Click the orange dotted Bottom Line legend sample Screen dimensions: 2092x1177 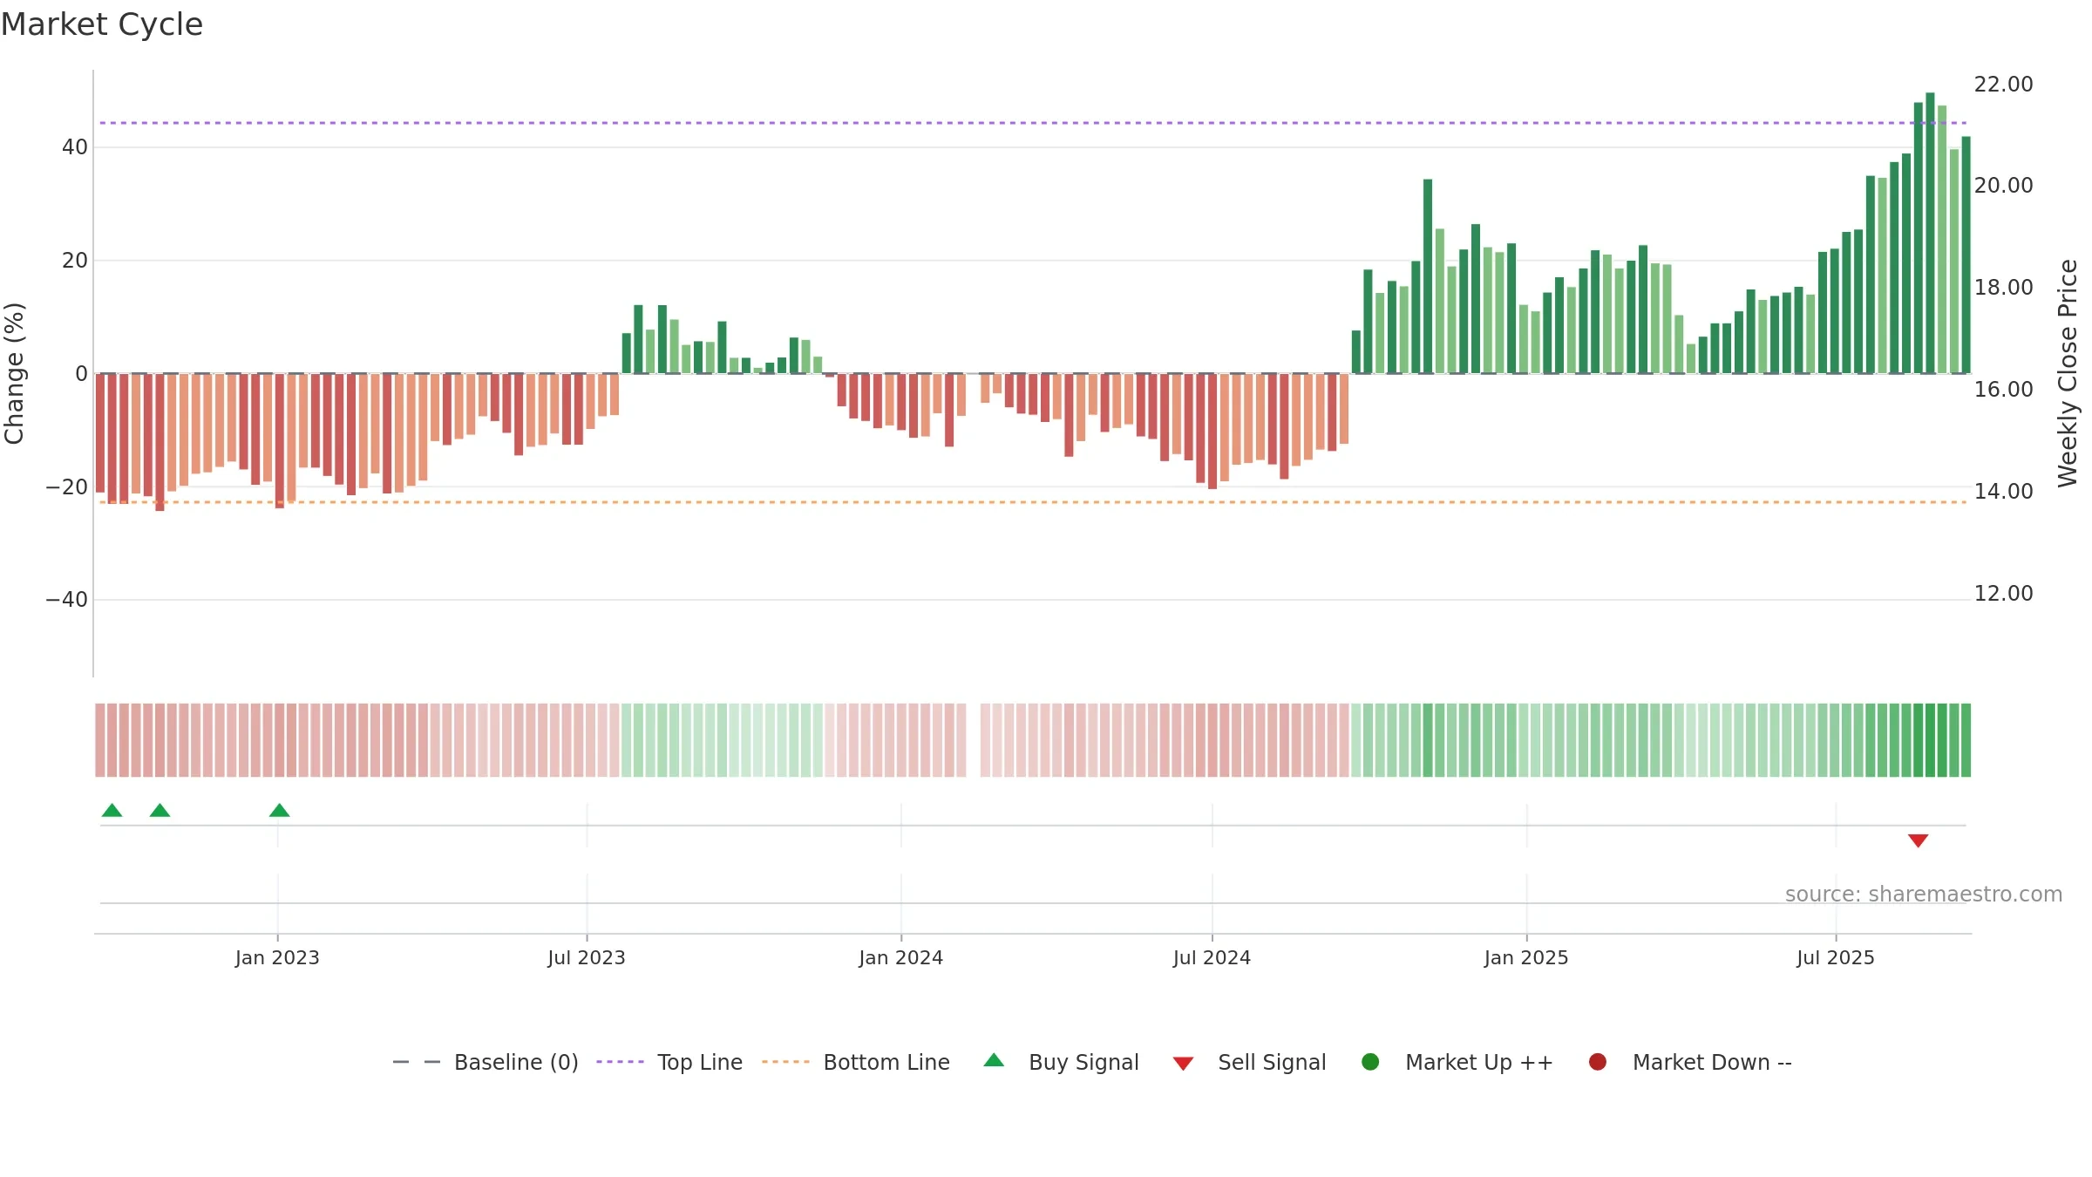[785, 1062]
